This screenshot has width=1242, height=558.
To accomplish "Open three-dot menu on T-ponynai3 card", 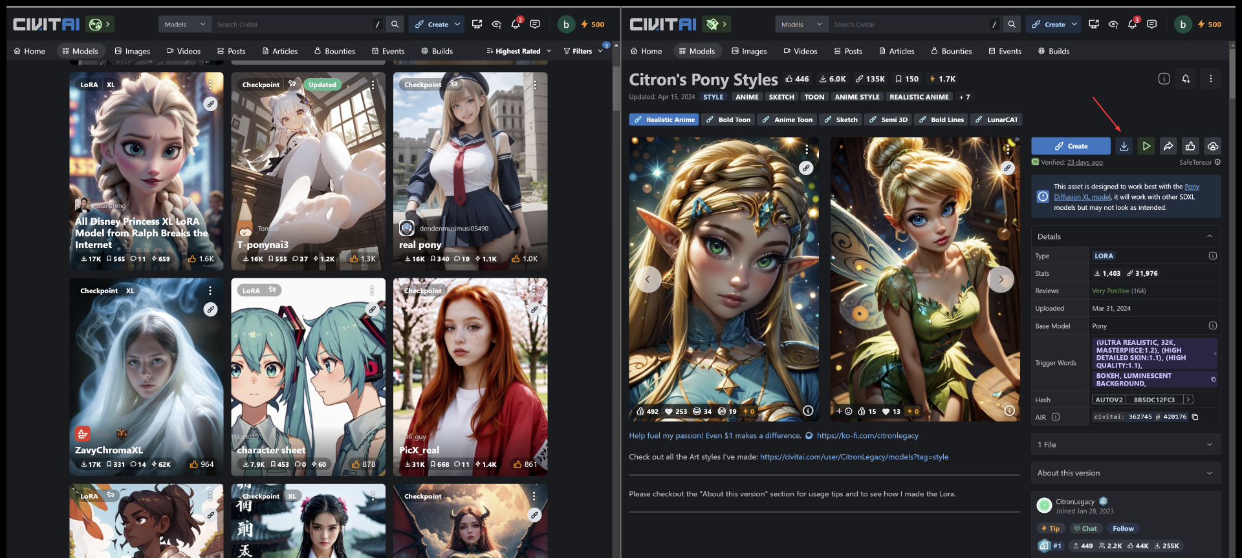I will pos(373,85).
